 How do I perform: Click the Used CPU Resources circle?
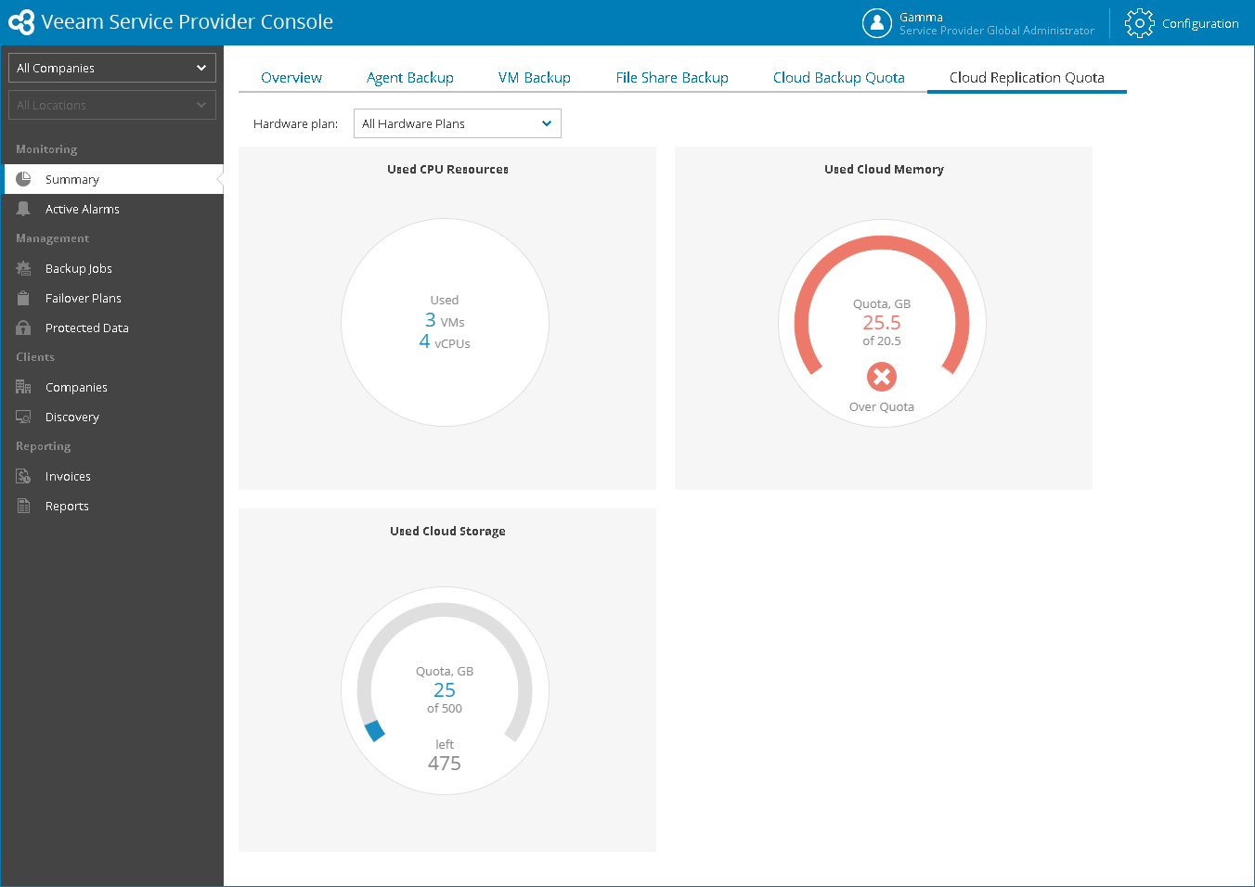[x=445, y=322]
